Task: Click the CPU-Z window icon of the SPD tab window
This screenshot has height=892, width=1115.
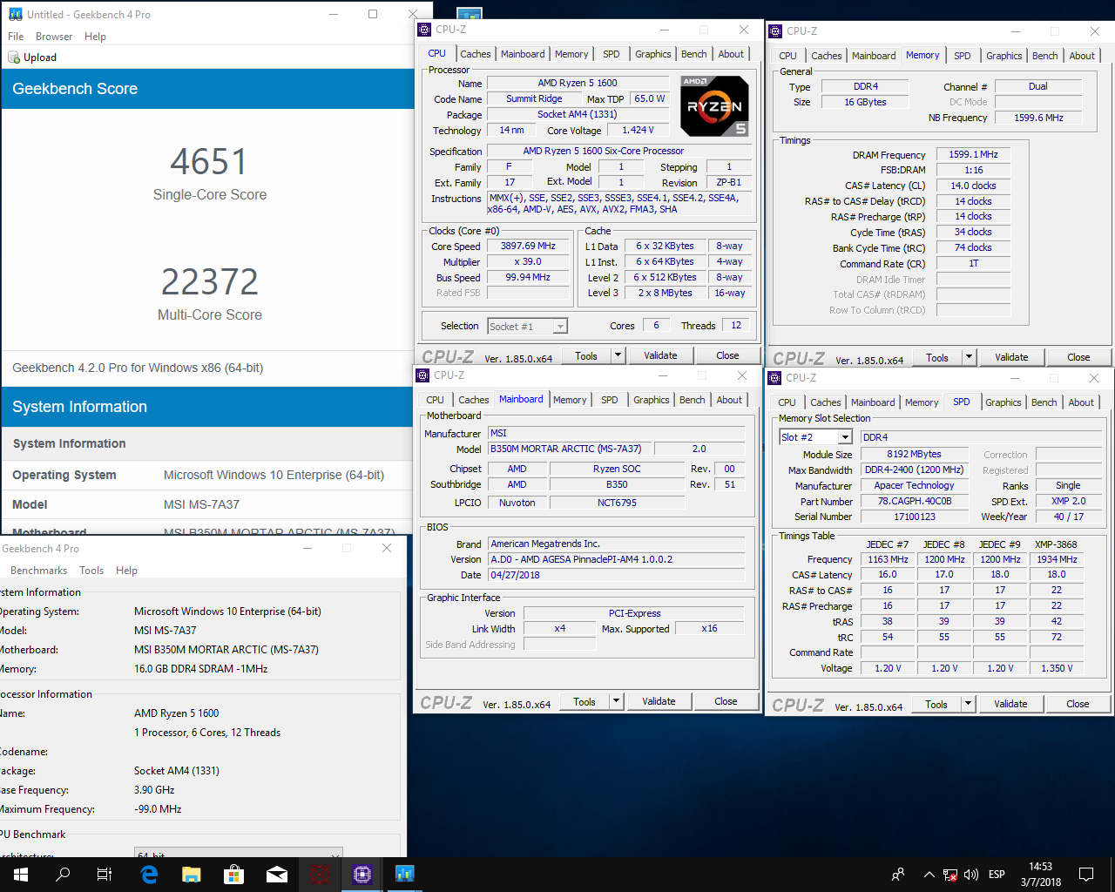Action: [x=774, y=378]
